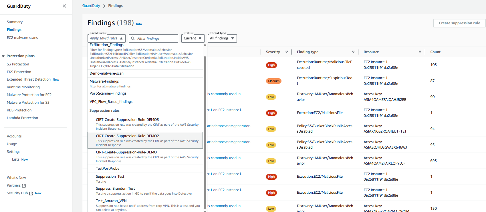Choose the Suppression_Test rule
The image size is (486, 212).
(145, 179)
